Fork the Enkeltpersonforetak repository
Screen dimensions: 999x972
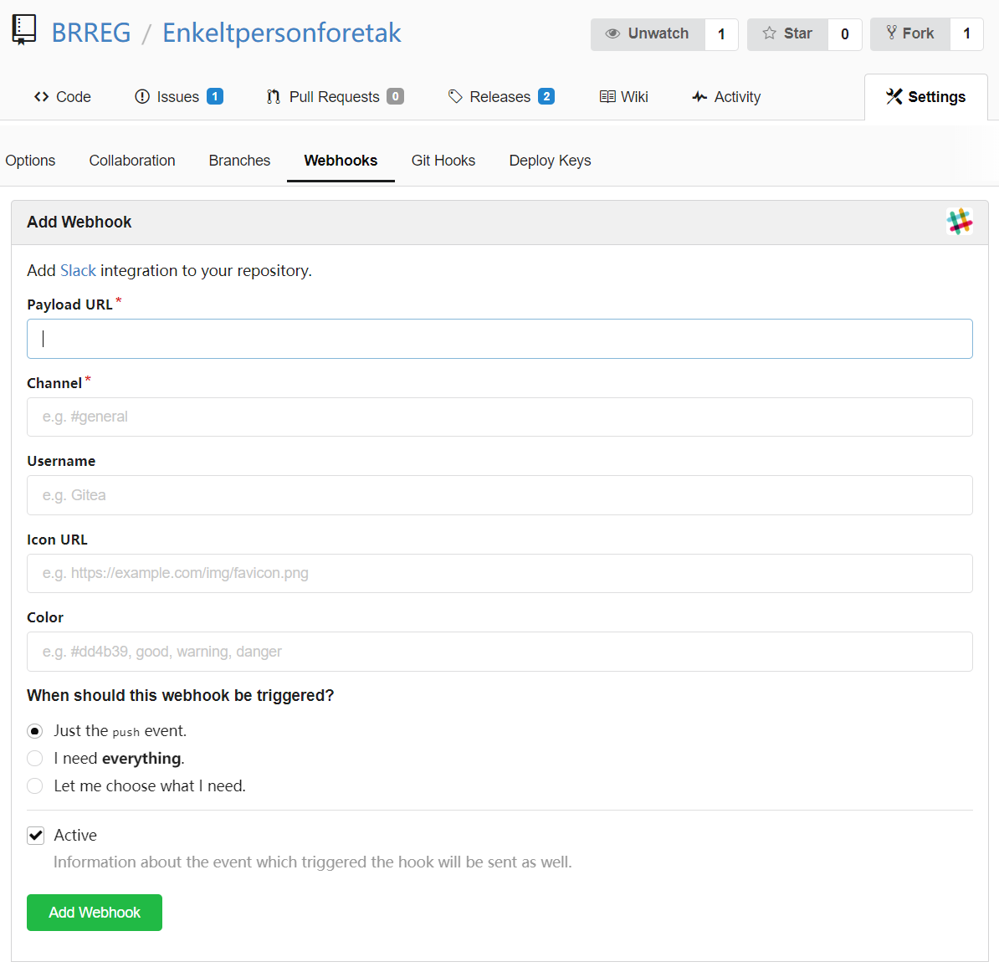click(909, 33)
